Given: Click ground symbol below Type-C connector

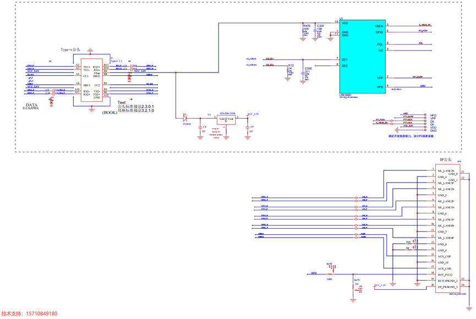Looking at the screenshot, I should 92,109.
